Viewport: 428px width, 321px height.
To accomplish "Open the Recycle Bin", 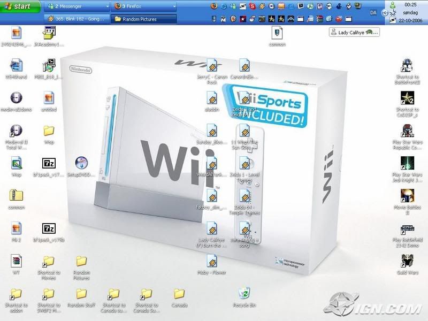I will 244,297.
